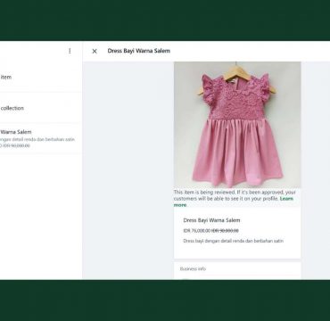Image resolution: width=330 pixels, height=321 pixels.
Task: Click the product description about renda and satin
Action: [x=233, y=241]
